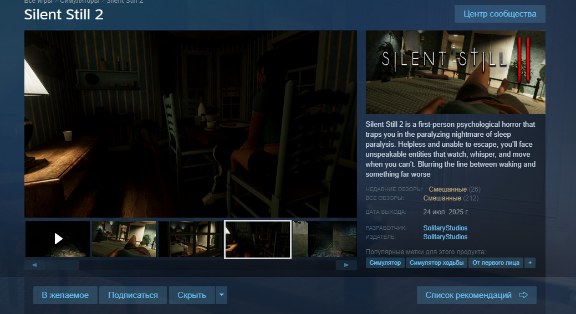Select the Симулятор ходьбы tag
The width and height of the screenshot is (576, 314).
[436, 262]
